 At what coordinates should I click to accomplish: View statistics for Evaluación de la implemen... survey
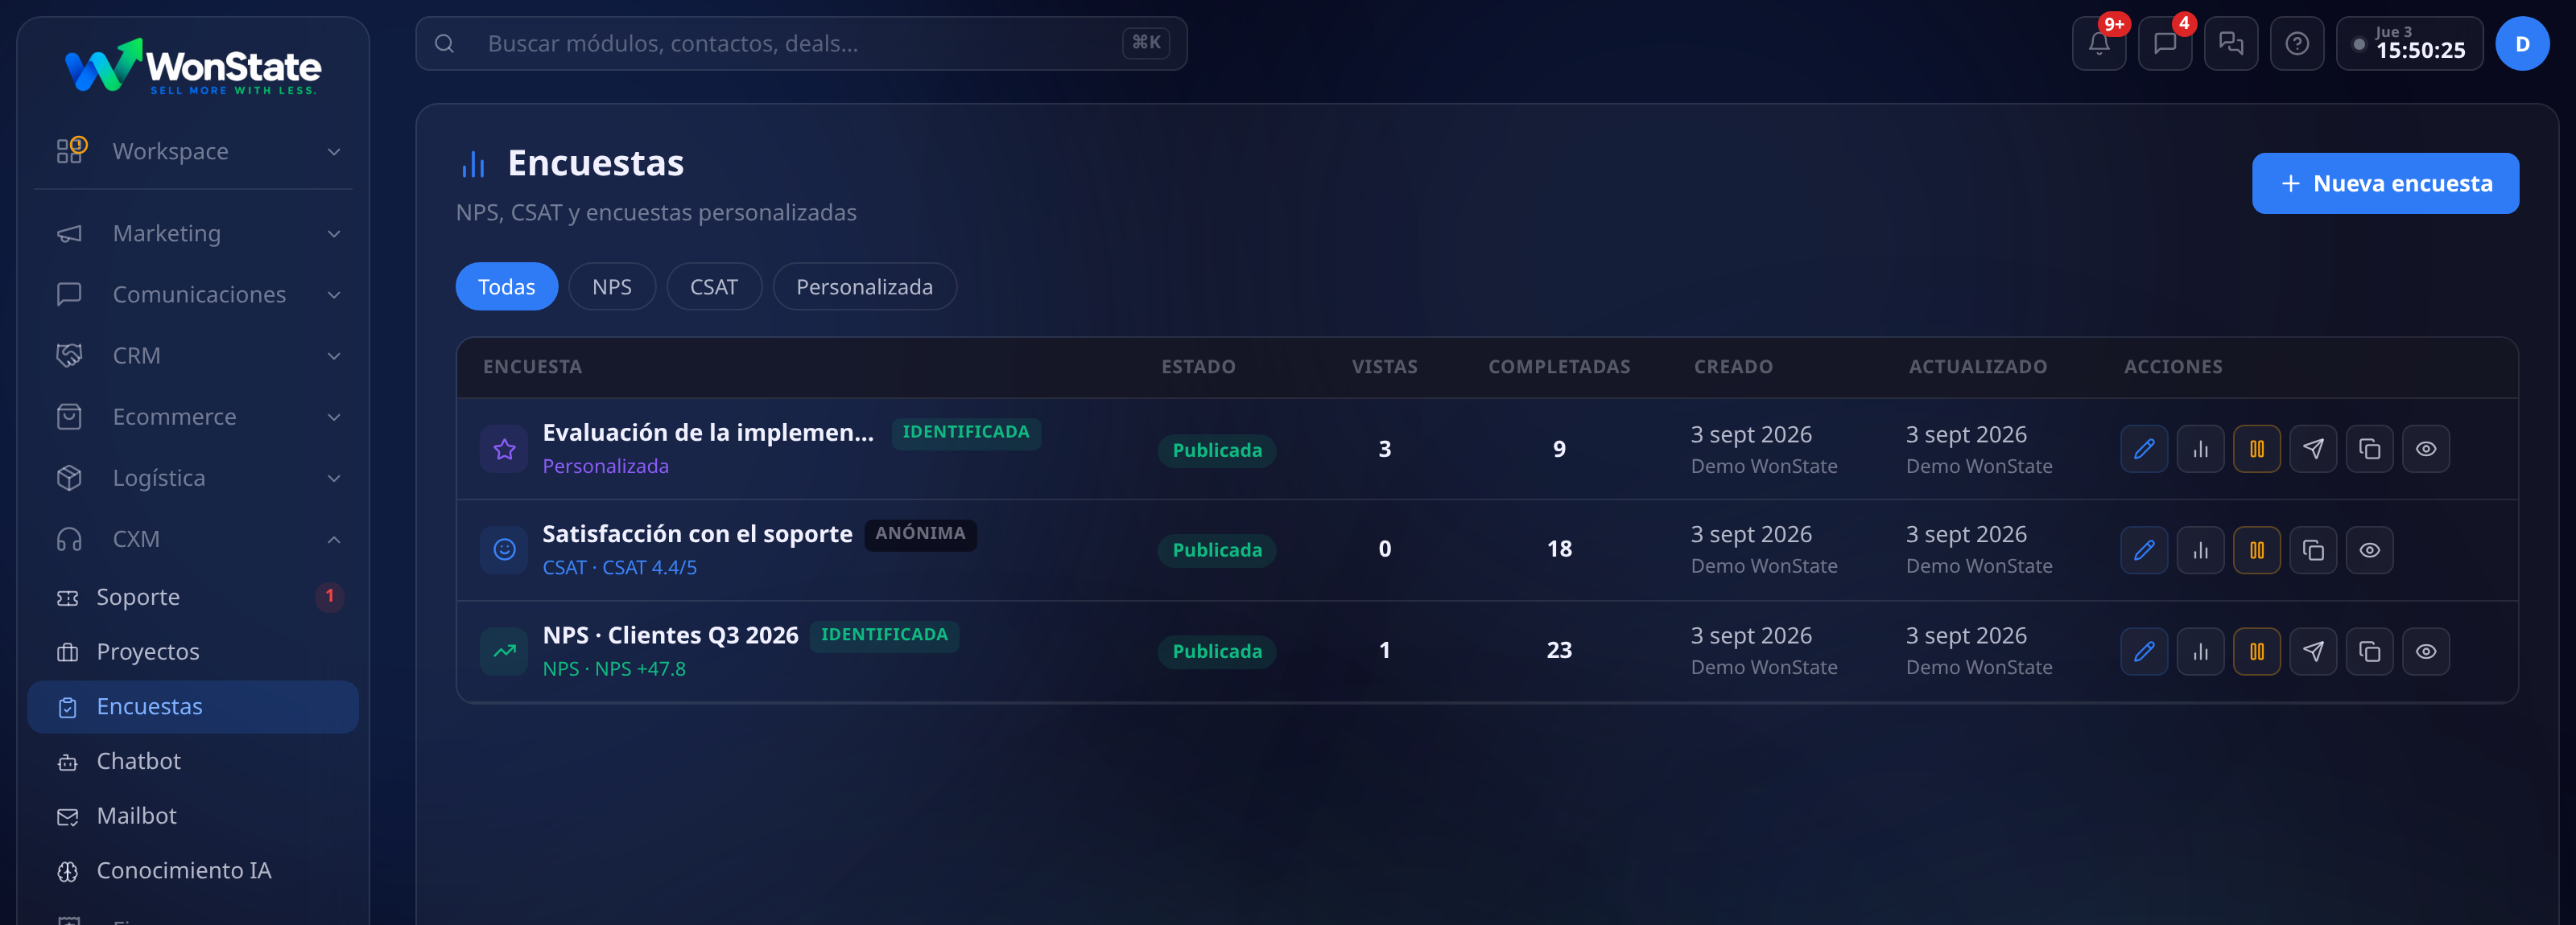click(2200, 449)
